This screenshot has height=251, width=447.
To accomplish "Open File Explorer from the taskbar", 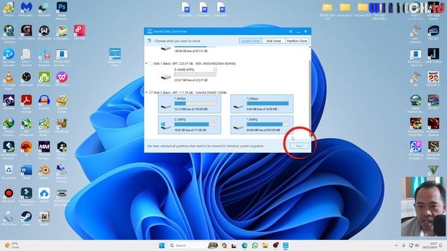I will (x=265, y=245).
